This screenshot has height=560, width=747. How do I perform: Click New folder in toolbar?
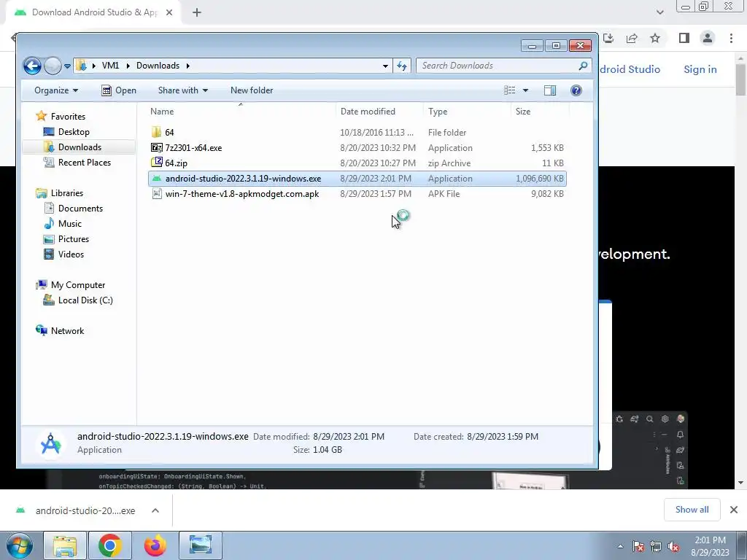(x=252, y=90)
